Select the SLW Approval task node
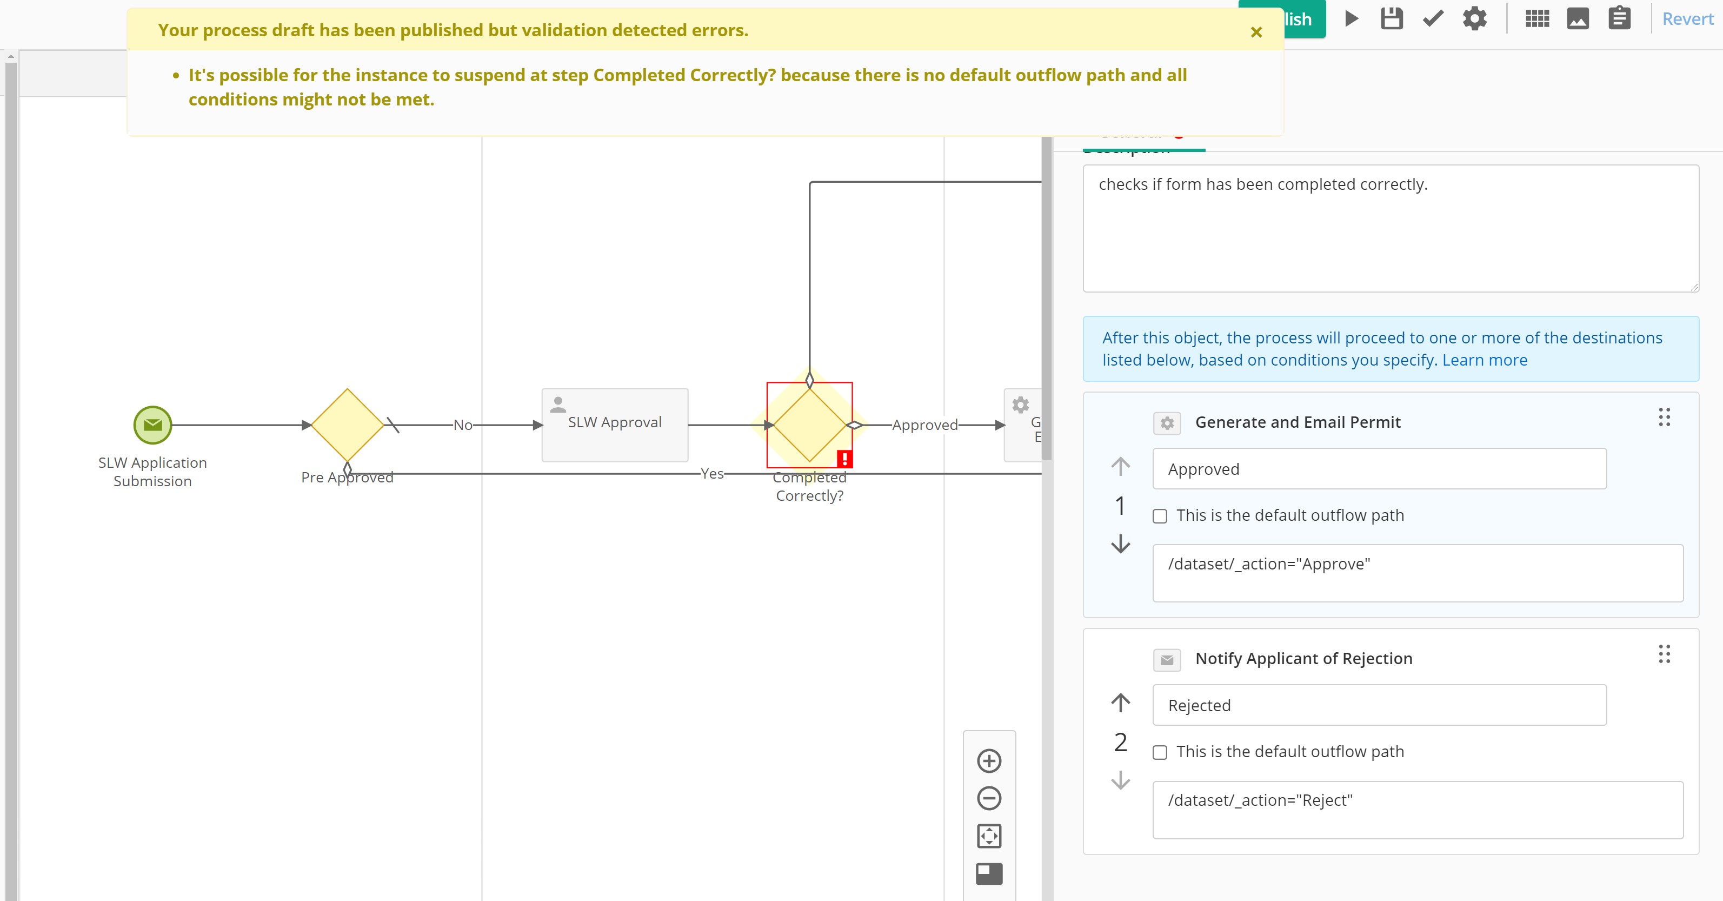This screenshot has width=1723, height=901. 614,425
